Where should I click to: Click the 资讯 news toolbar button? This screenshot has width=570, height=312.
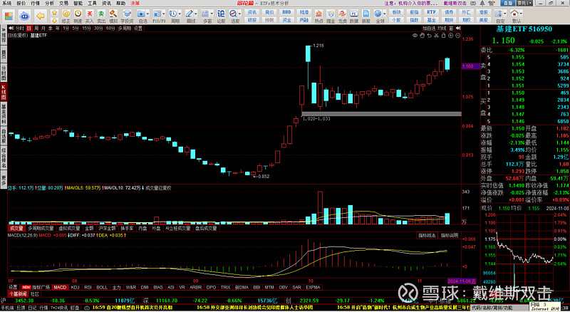[252, 12]
